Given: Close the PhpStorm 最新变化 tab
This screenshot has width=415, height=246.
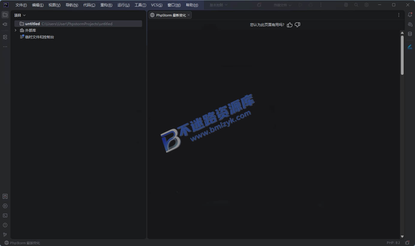Looking at the screenshot, I should tap(189, 15).
